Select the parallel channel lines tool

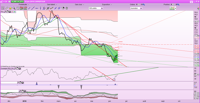point(44,8)
